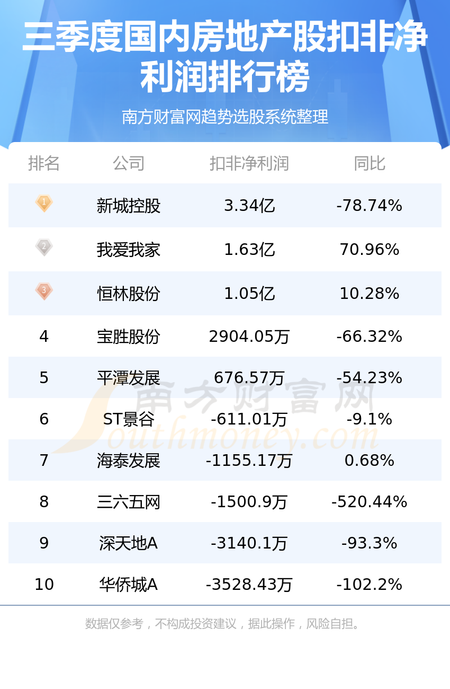This screenshot has height=689, width=450.
Task: Select company name 宝胜股份
Action: tap(129, 337)
